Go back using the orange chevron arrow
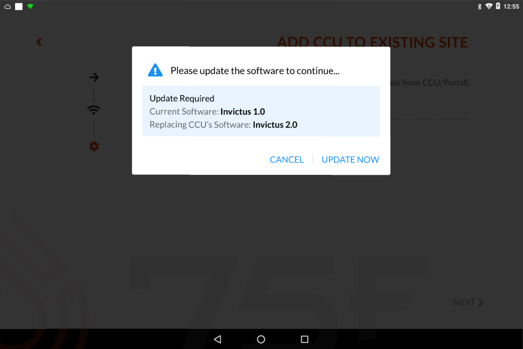The width and height of the screenshot is (523, 349). 39,42
